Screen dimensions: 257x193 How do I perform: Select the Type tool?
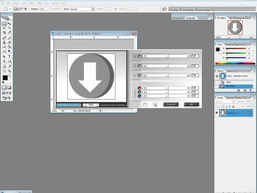point(9,57)
